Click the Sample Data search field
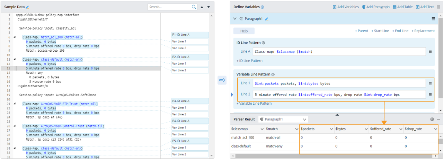The width and height of the screenshot is (443, 159). click(x=170, y=7)
